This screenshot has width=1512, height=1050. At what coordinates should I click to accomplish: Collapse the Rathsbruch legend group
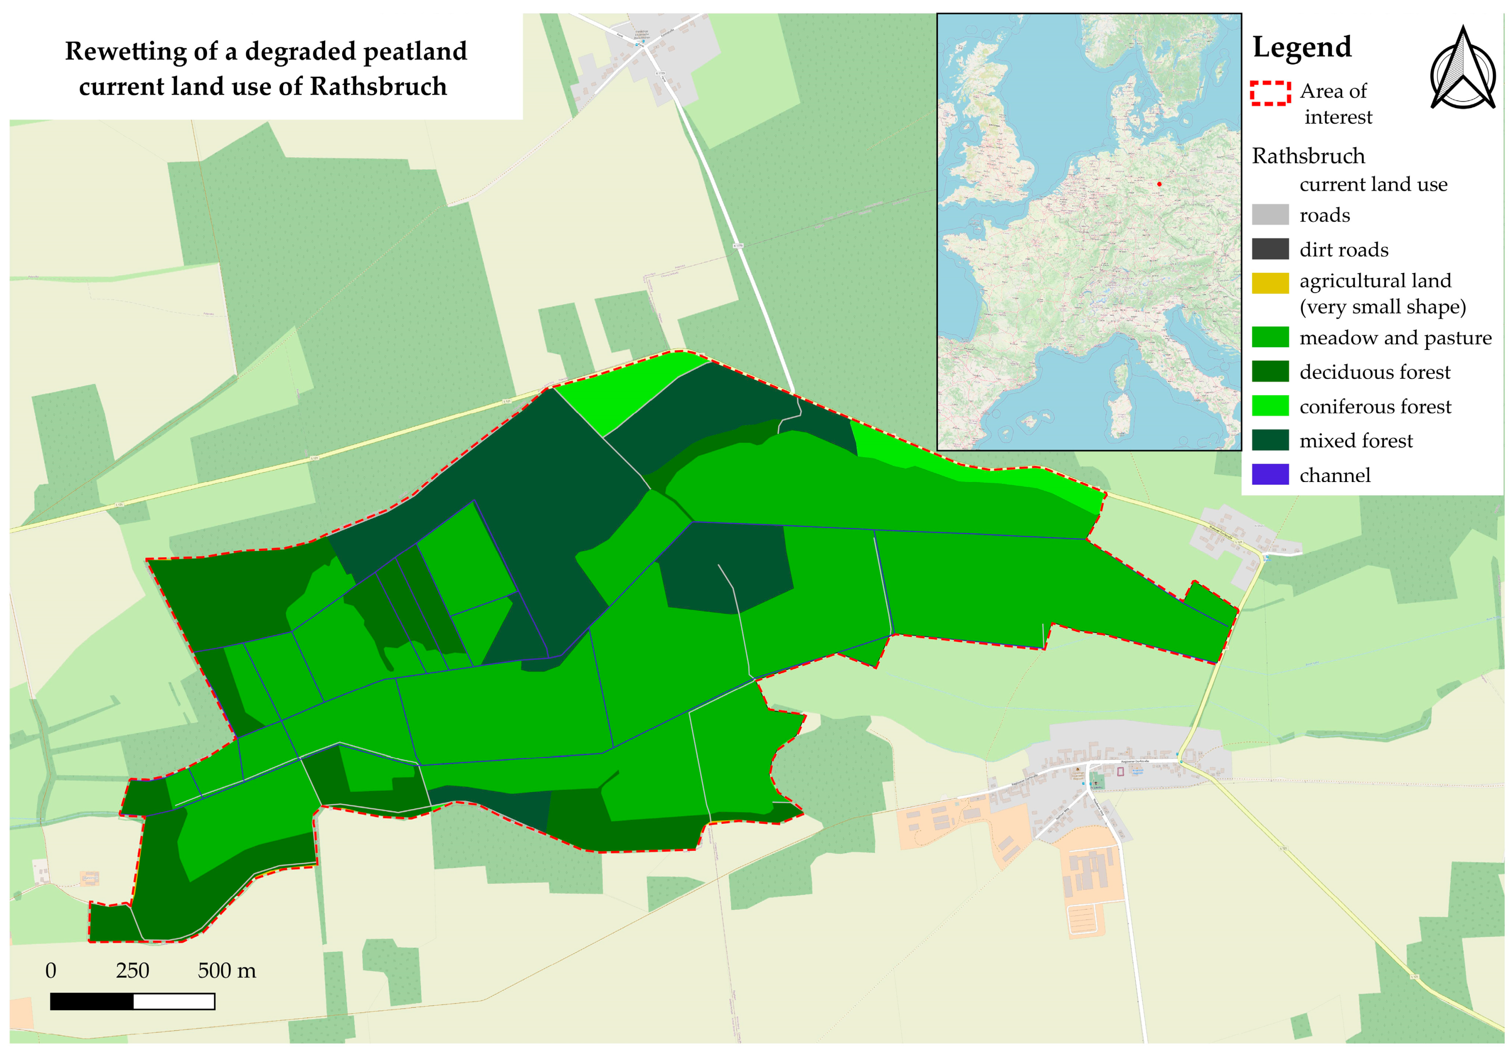click(x=1309, y=155)
